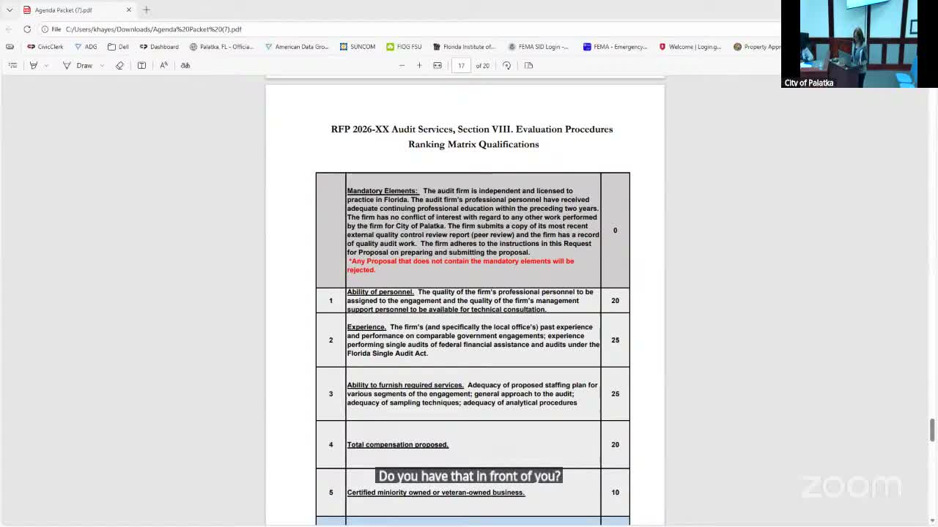The width and height of the screenshot is (938, 527).
Task: Refresh the current page
Action: point(26,29)
